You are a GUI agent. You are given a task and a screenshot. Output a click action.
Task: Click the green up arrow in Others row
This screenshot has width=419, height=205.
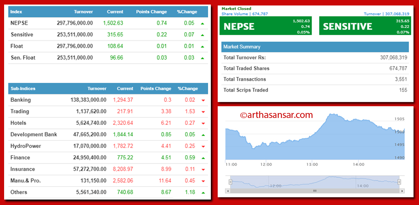203,192
